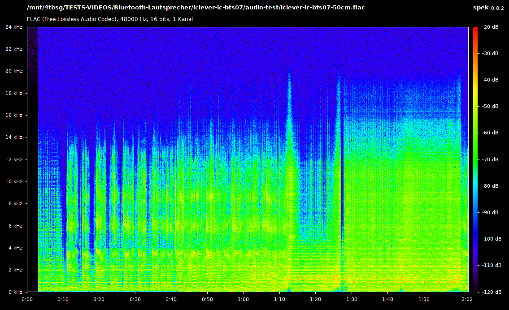Screen dimensions: 509x310
Task: Click the -90 dB scale label
Action: pyautogui.click(x=491, y=212)
